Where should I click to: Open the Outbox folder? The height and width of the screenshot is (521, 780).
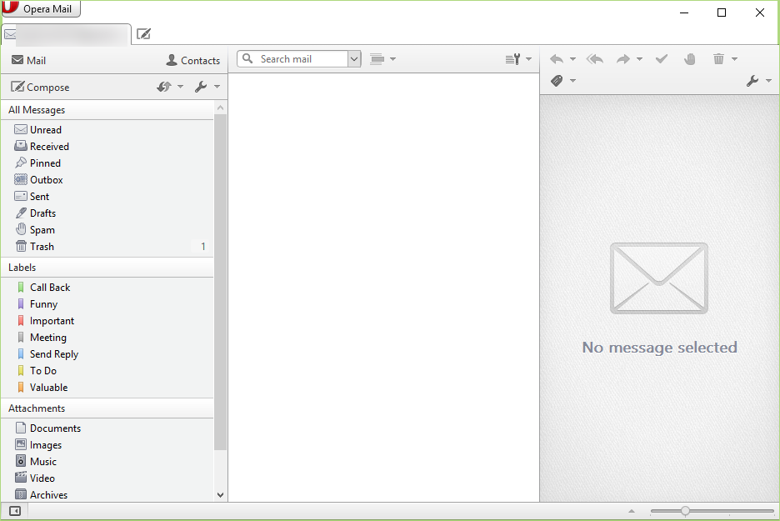pos(107,179)
